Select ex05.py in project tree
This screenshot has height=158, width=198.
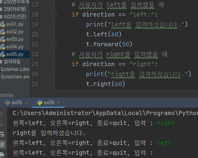coord(15,54)
